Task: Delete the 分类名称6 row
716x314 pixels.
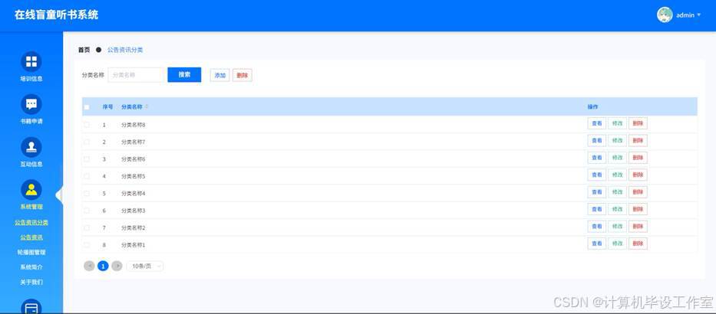Action: (638, 158)
